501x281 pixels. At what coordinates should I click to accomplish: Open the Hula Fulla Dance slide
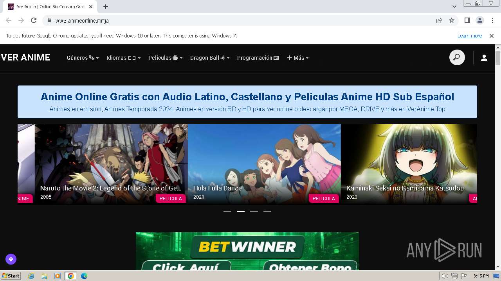tap(264, 164)
